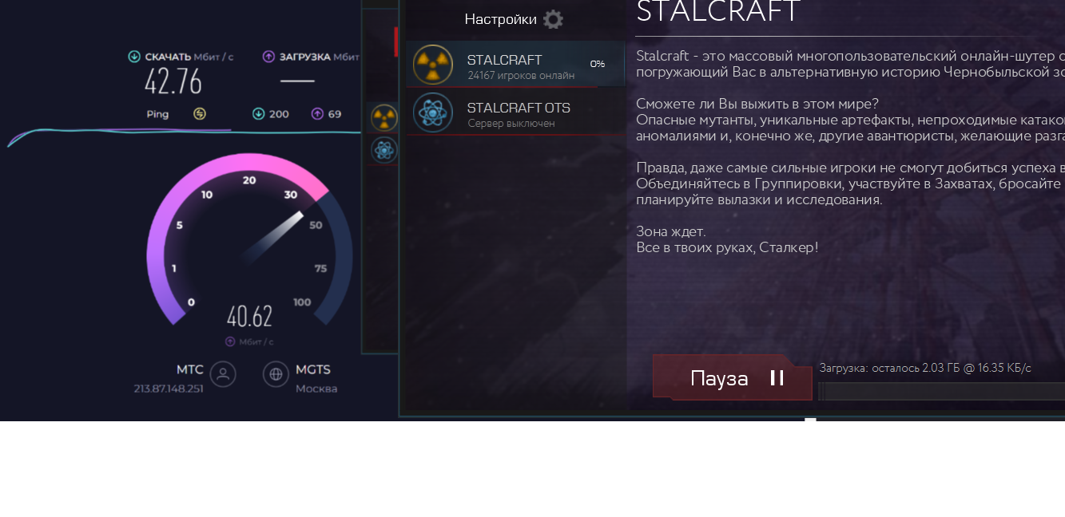Image resolution: width=1065 pixels, height=517 pixels.
Task: Click the yellow radiation icon beside STALCRAFT
Action: point(433,65)
